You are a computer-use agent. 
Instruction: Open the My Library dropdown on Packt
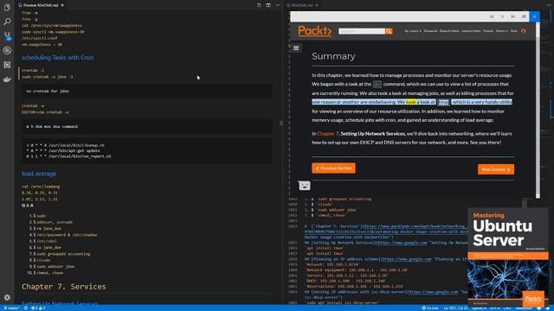[413, 31]
